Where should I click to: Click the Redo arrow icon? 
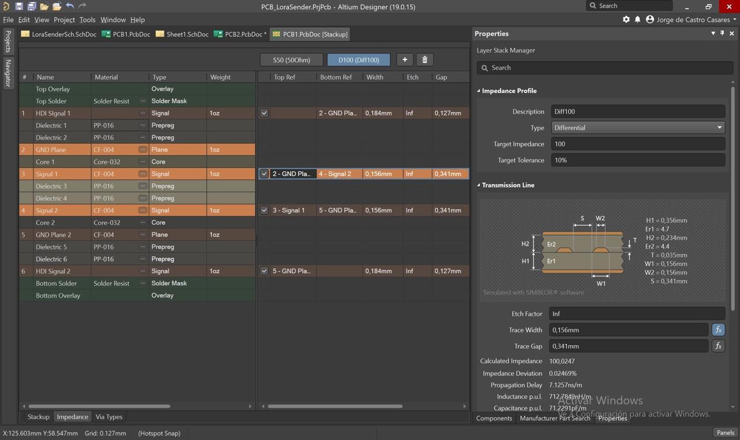point(82,6)
